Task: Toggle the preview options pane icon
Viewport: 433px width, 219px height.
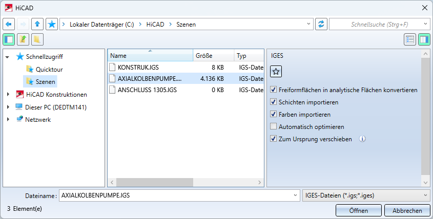Action: (424, 40)
